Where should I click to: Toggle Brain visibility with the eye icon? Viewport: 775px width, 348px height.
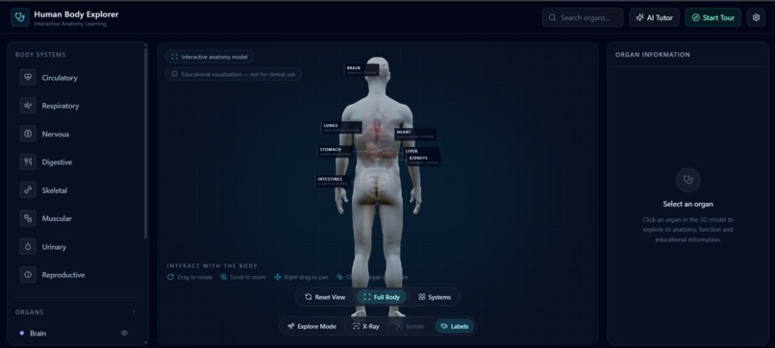pyautogui.click(x=125, y=334)
